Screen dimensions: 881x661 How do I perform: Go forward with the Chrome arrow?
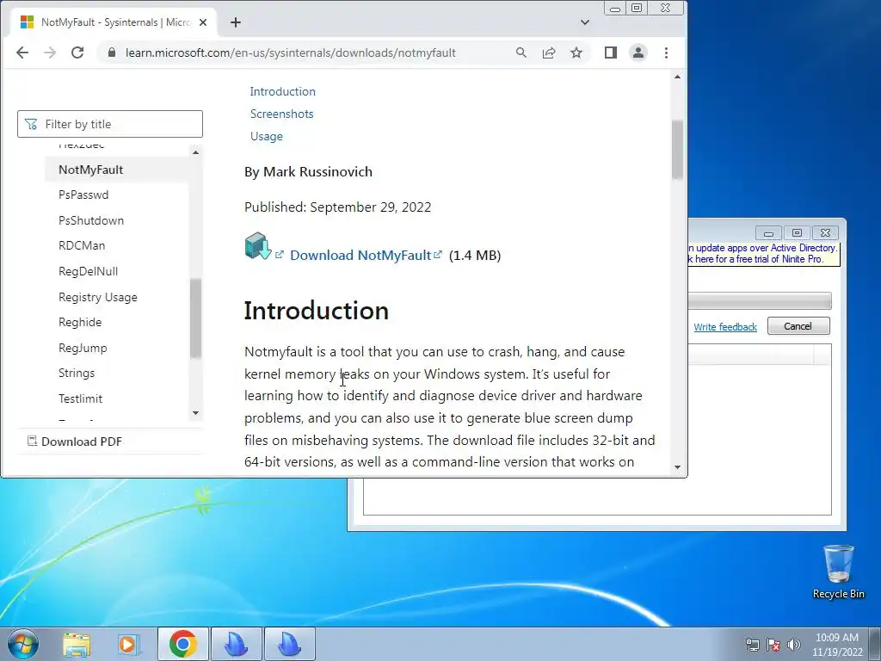pos(50,53)
